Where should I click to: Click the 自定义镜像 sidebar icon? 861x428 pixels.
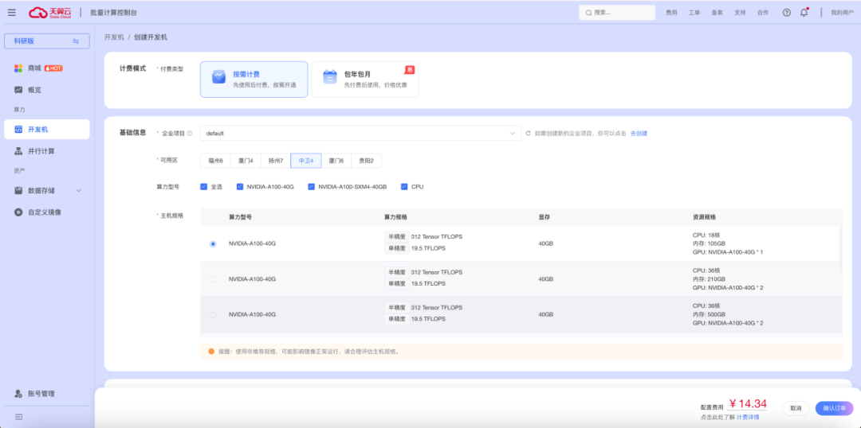click(x=18, y=212)
